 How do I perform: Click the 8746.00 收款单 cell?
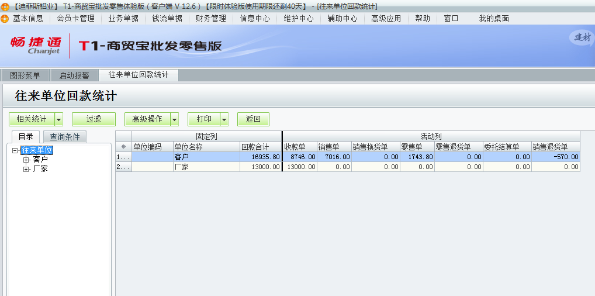[300, 157]
